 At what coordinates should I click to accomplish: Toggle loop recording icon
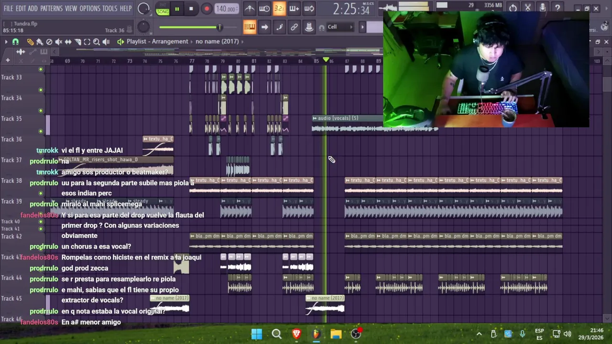click(309, 9)
